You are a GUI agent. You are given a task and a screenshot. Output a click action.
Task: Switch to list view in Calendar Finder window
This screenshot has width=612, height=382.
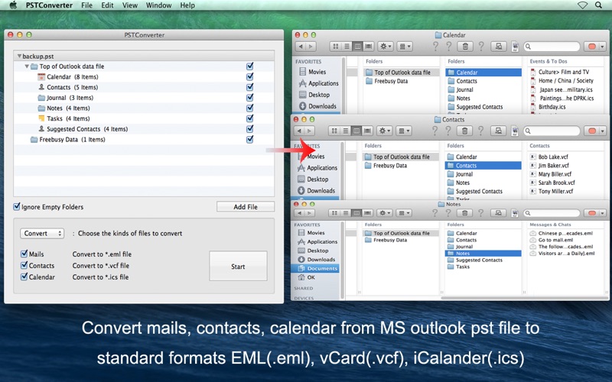[x=347, y=47]
